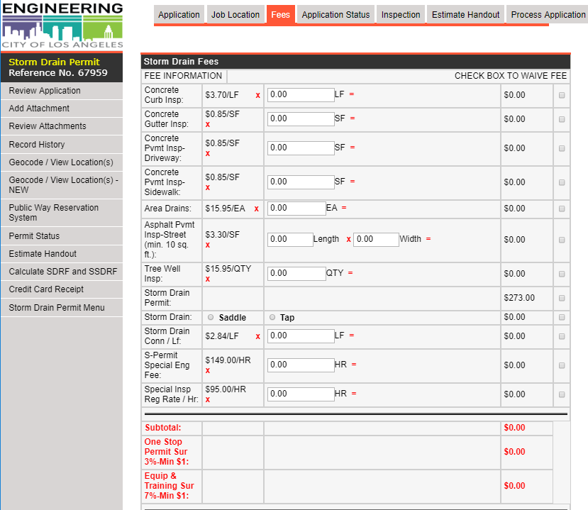Click the Storm Drain Fees panel title

(x=181, y=62)
